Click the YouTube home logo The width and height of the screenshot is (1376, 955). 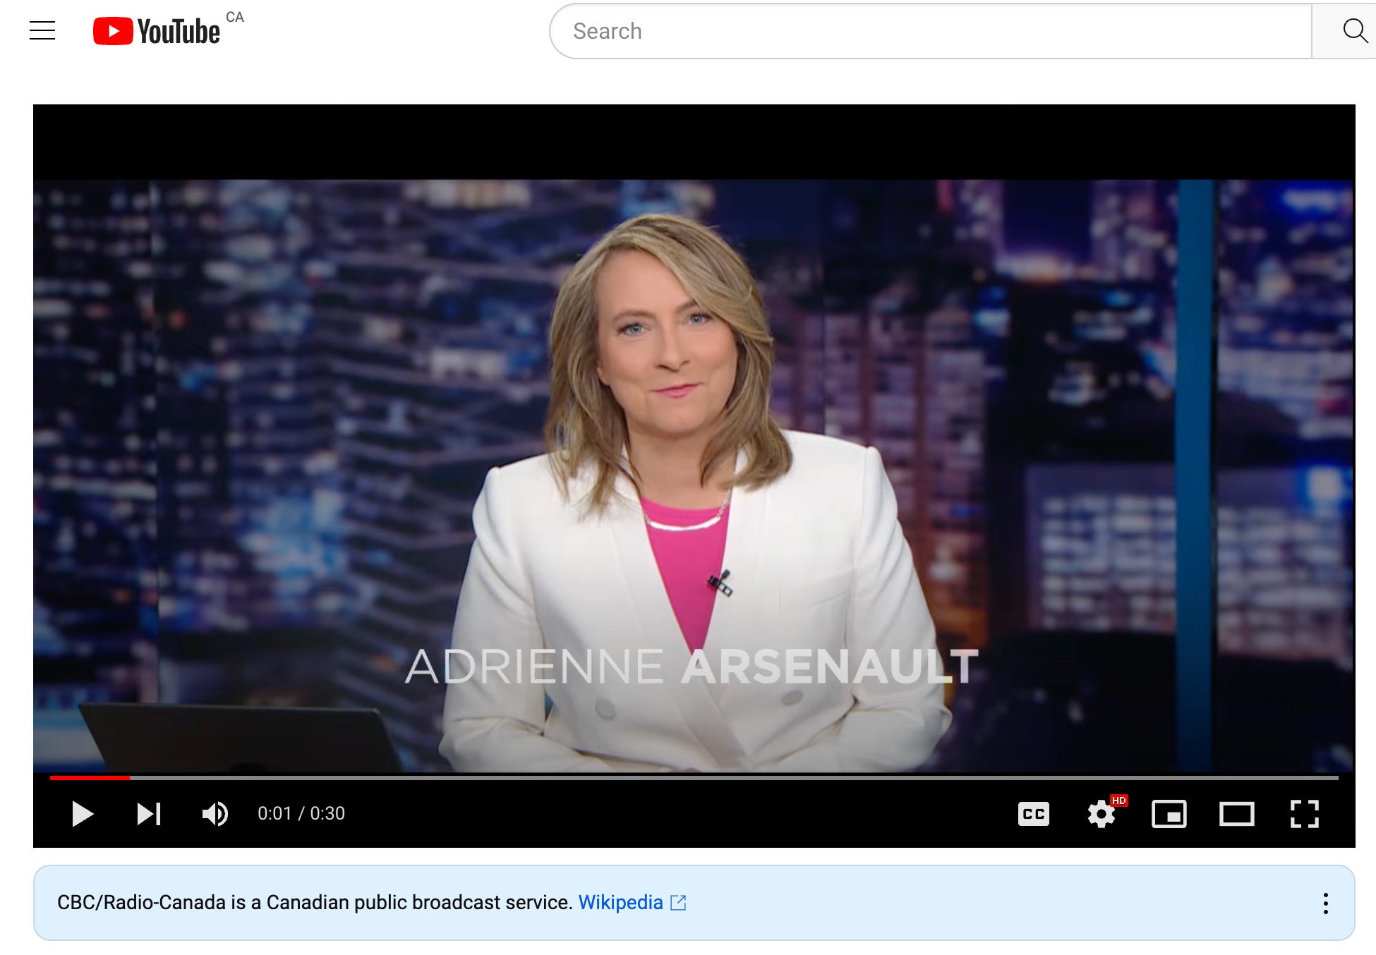pos(157,31)
